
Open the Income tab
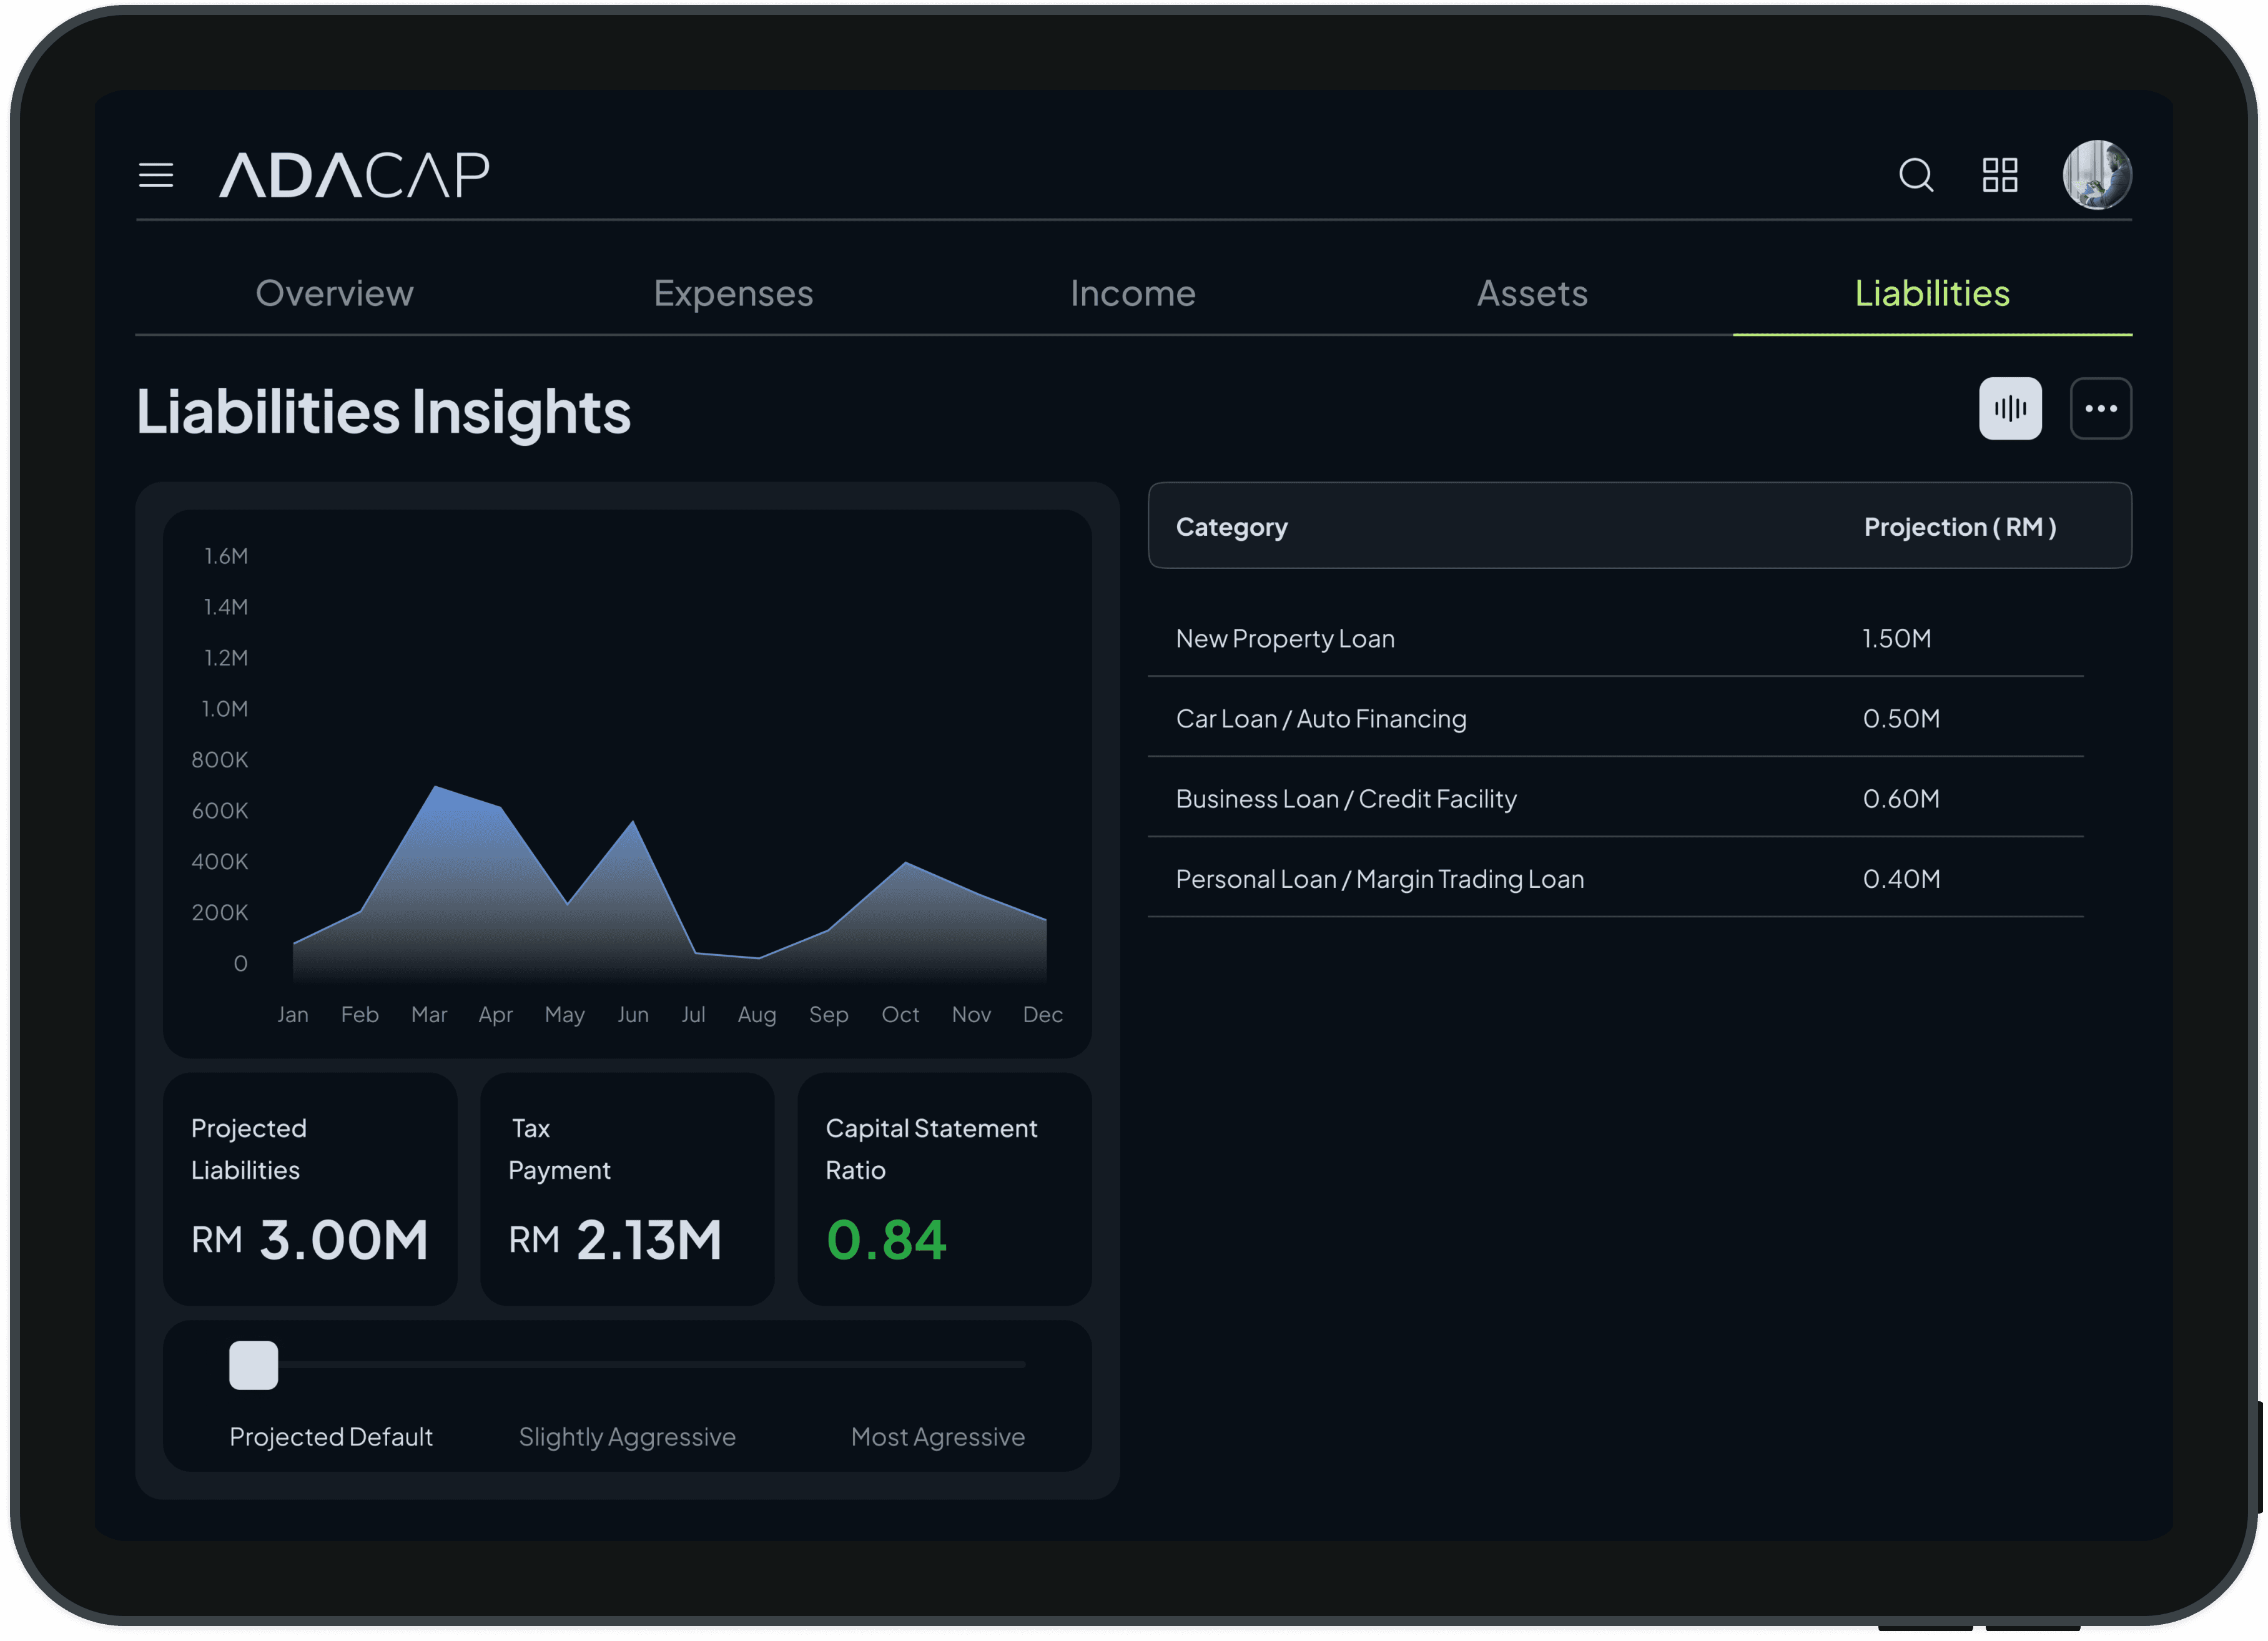pos(1132,293)
